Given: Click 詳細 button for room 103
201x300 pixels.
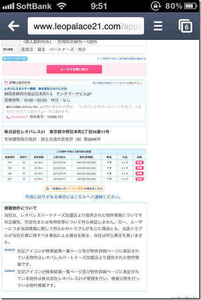Looking at the screenshot, I should pyautogui.click(x=139, y=163).
